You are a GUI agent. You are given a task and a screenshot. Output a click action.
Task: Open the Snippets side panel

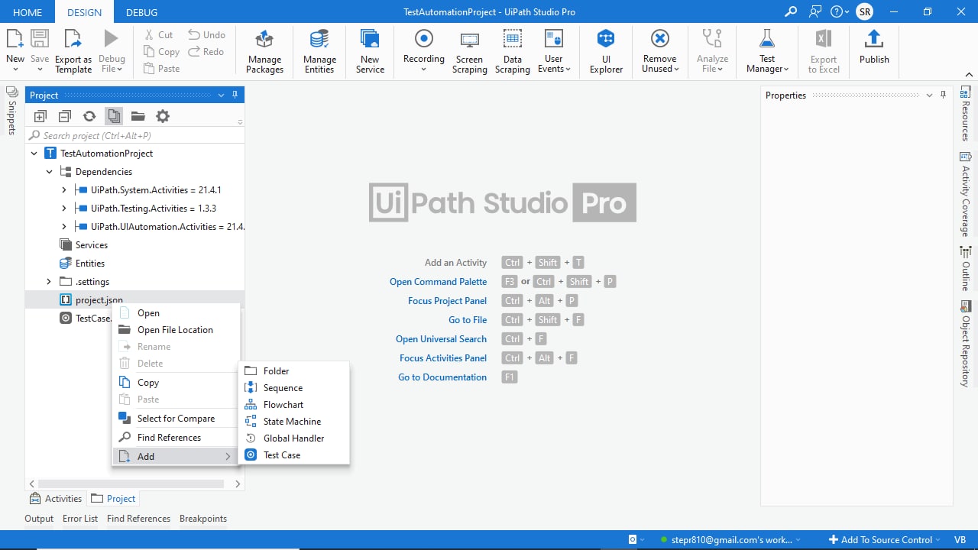click(x=11, y=111)
